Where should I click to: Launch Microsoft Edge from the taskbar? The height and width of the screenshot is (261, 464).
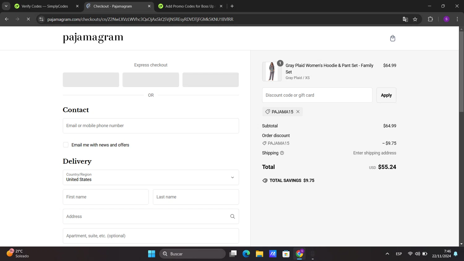[x=246, y=254]
